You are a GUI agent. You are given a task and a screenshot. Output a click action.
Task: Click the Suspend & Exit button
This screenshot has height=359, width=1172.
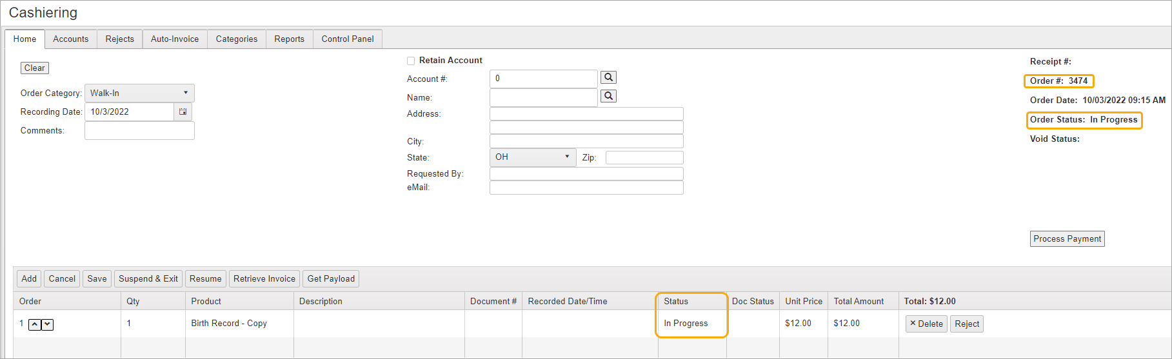[x=148, y=278]
